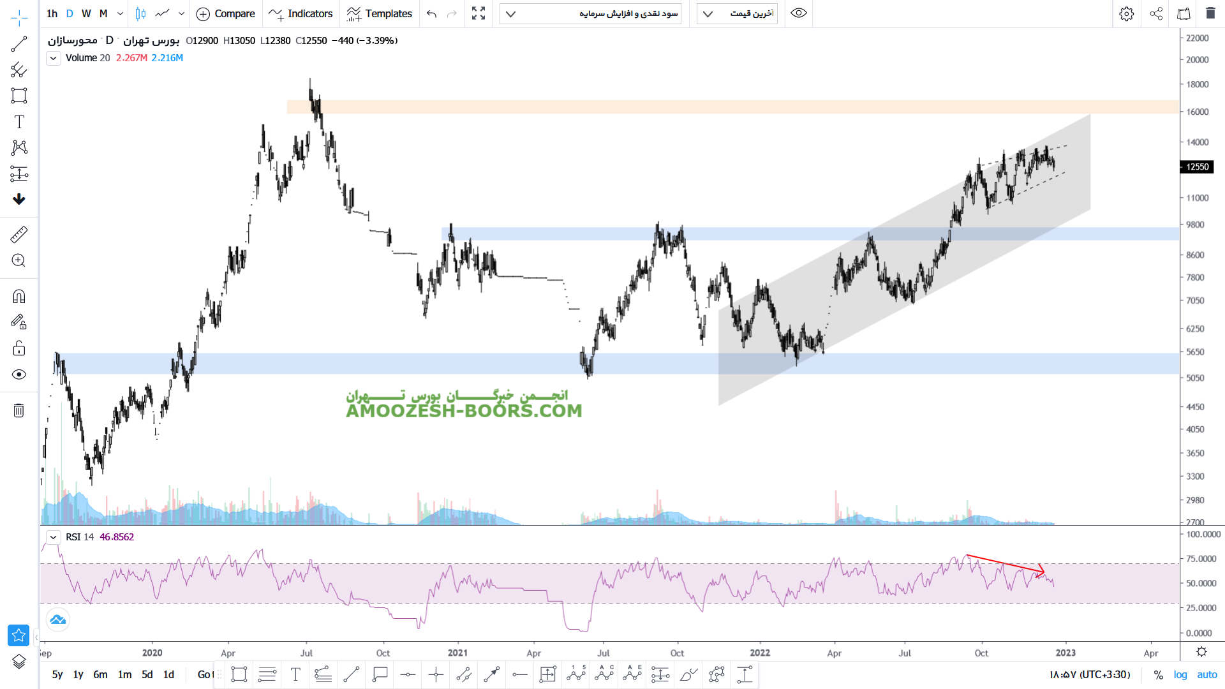Select the trend line drawing tool
The width and height of the screenshot is (1225, 689).
[x=19, y=44]
